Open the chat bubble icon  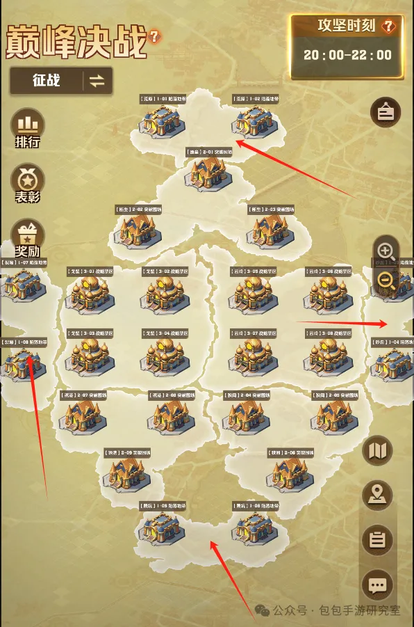click(377, 585)
